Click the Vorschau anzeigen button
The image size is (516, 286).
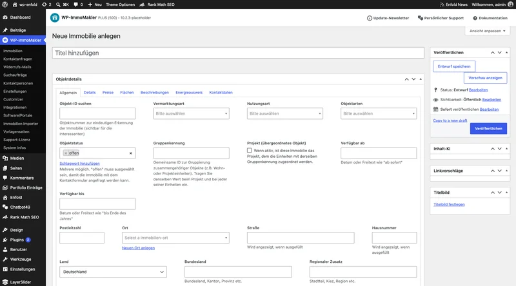click(x=486, y=78)
